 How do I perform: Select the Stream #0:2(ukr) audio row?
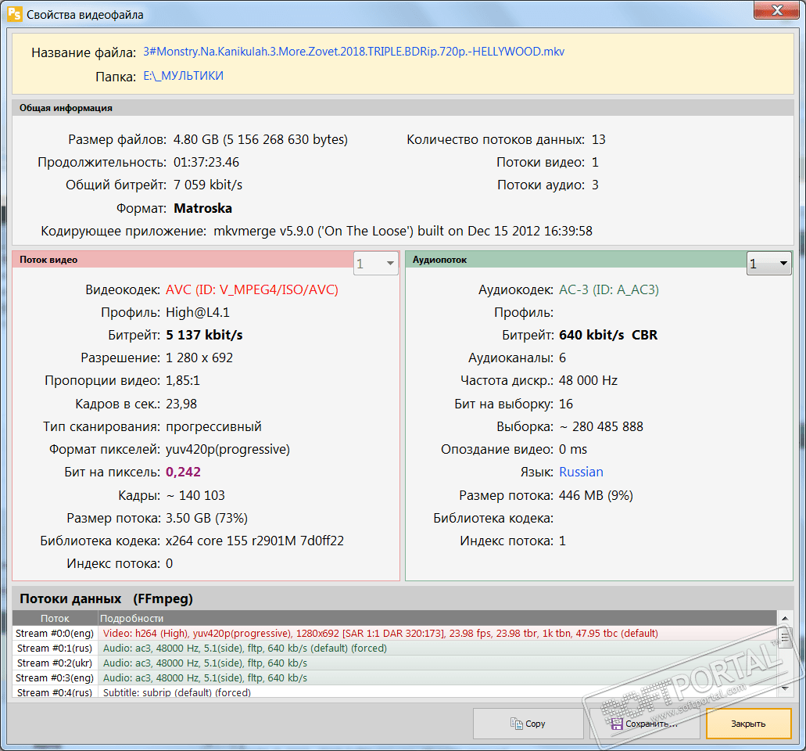pos(394,663)
